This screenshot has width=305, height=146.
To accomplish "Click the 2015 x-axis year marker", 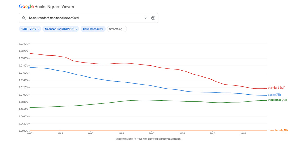I will coord(243,134).
